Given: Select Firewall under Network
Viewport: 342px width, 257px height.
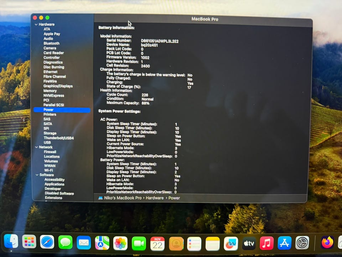Looking at the screenshot, I should (50, 152).
